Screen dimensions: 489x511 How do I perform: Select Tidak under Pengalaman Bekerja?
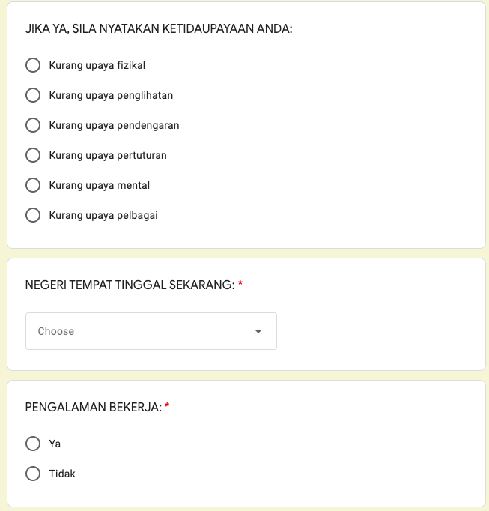[33, 474]
